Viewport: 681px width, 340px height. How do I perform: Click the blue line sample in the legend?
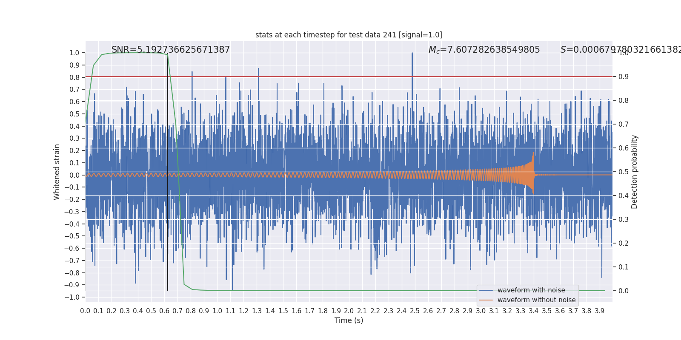point(486,290)
